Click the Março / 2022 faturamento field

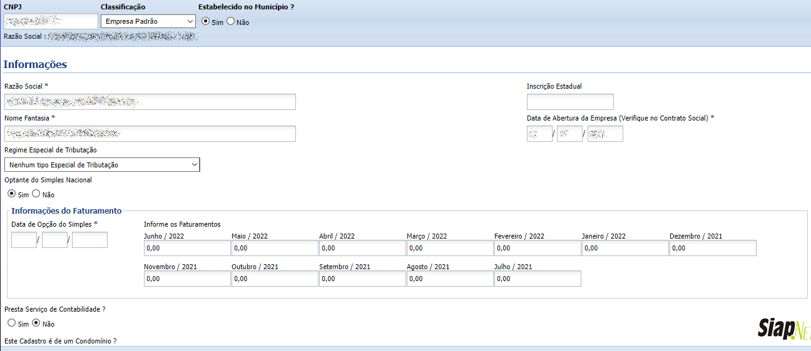[450, 248]
